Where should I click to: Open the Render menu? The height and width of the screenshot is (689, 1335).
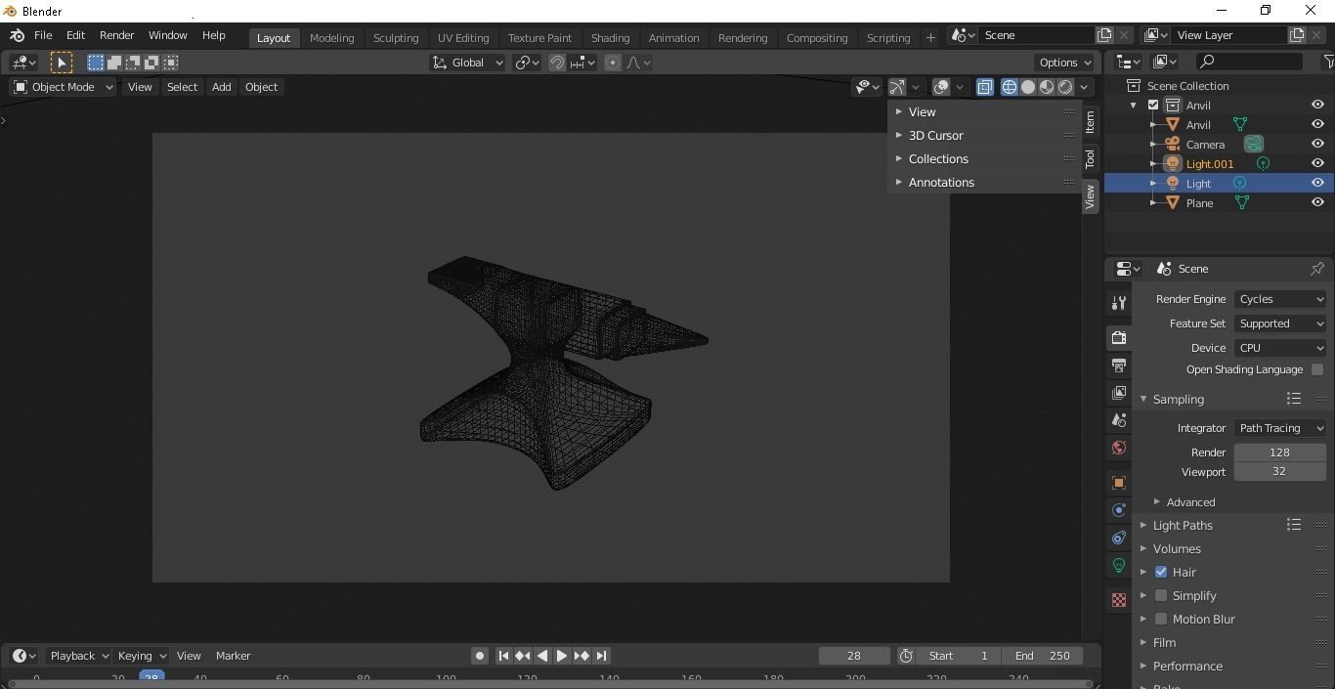116,35
